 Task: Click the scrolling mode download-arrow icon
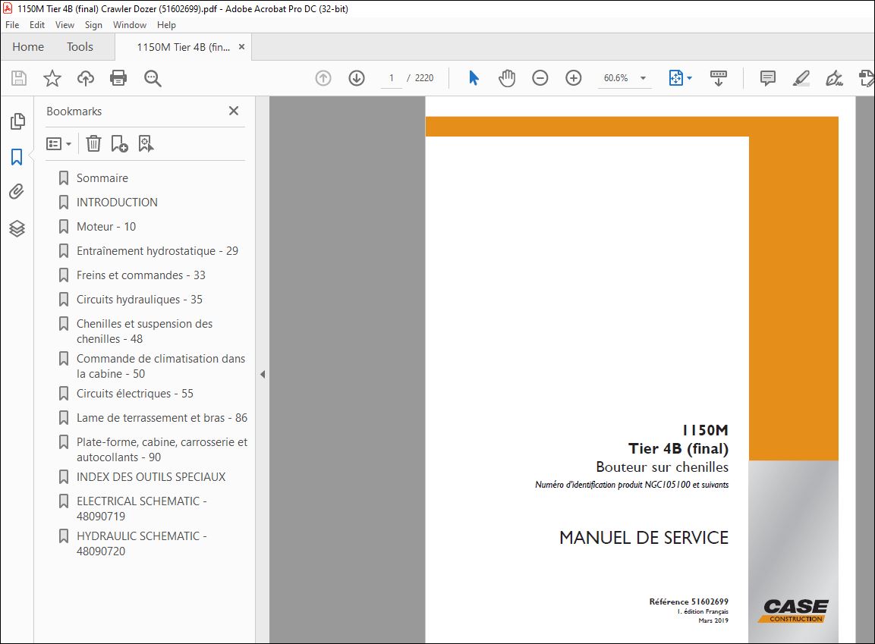[718, 78]
